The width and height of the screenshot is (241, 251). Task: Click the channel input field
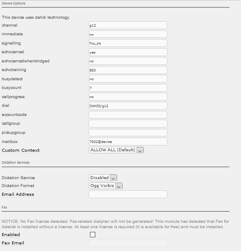[x=128, y=25]
